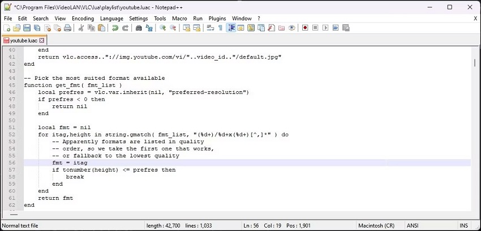This screenshot has width=481, height=231.
Task: Click the vertical scrollbar thumb
Action: (475, 63)
